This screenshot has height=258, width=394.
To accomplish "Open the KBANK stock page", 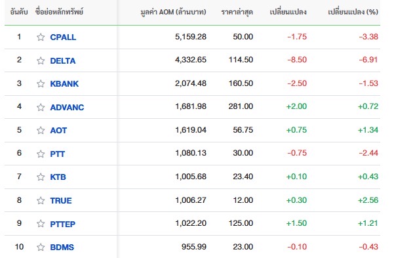I will tap(64, 83).
